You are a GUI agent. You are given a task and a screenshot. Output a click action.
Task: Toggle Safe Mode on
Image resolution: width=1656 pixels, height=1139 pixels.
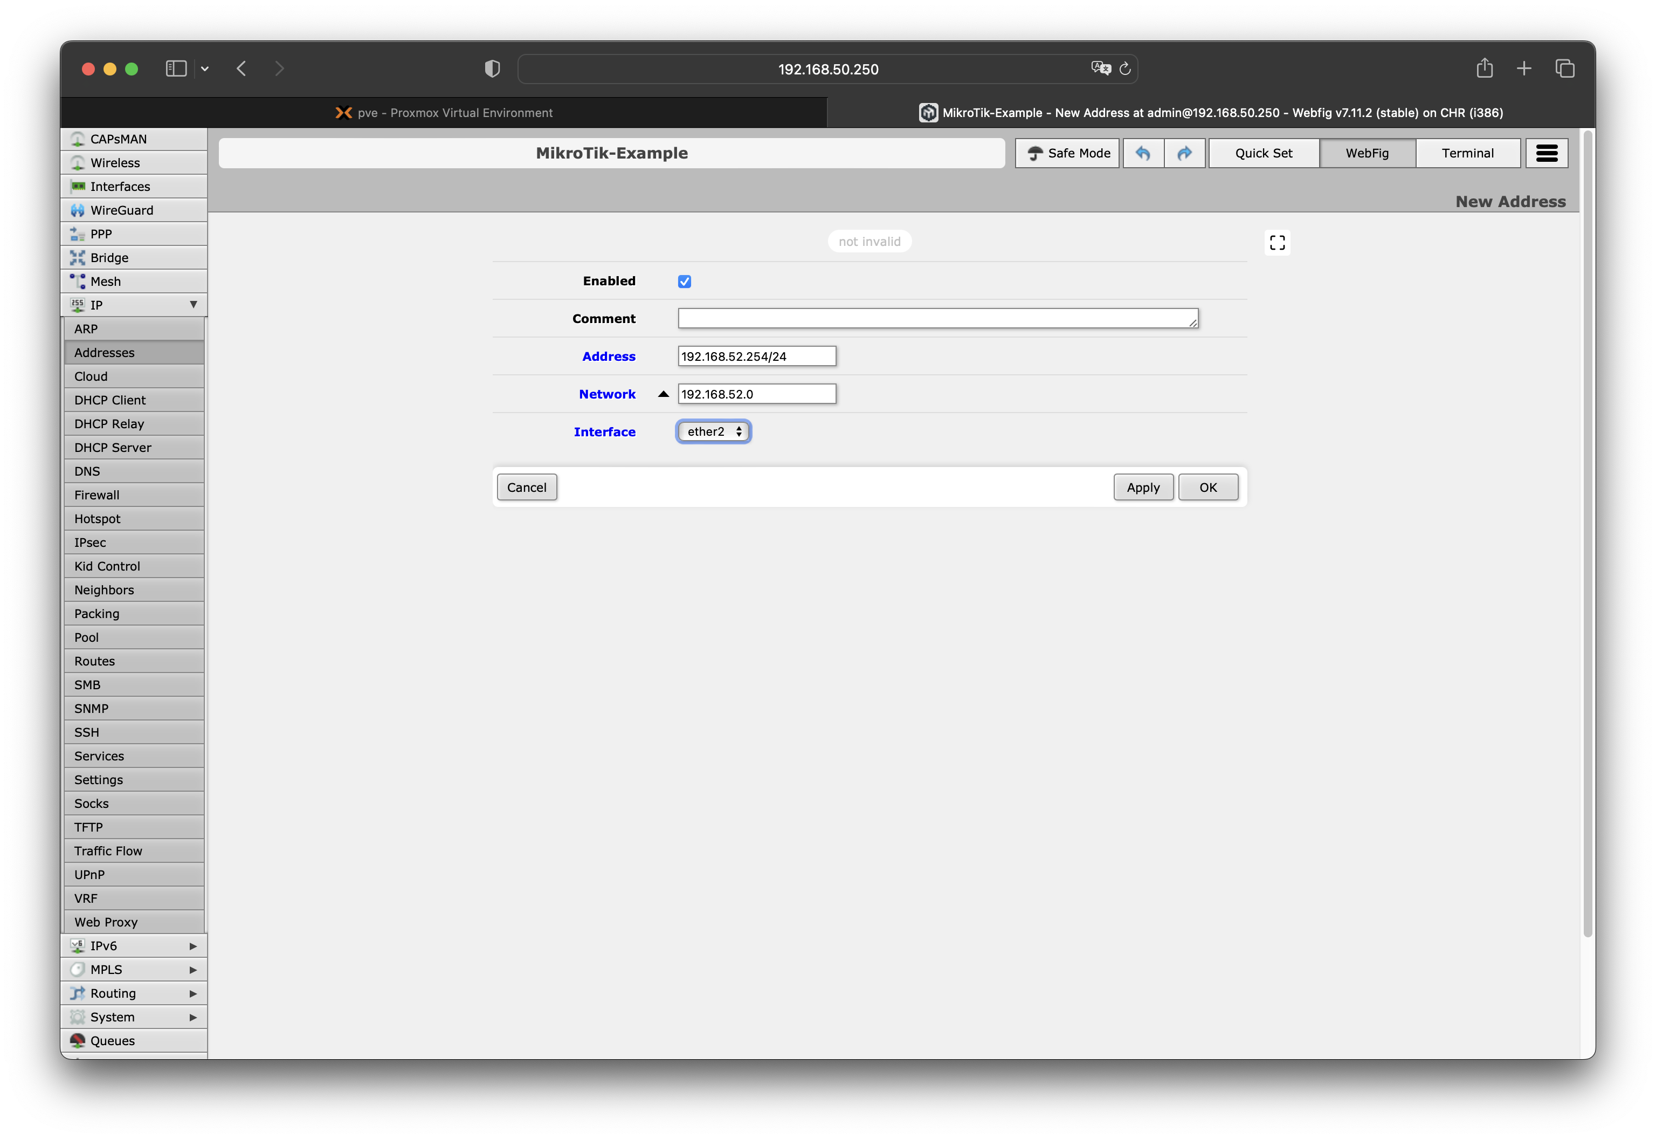(x=1067, y=154)
